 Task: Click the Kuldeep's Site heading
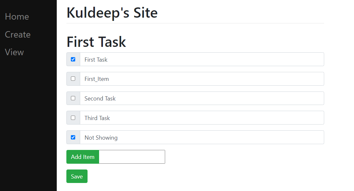pyautogui.click(x=112, y=12)
